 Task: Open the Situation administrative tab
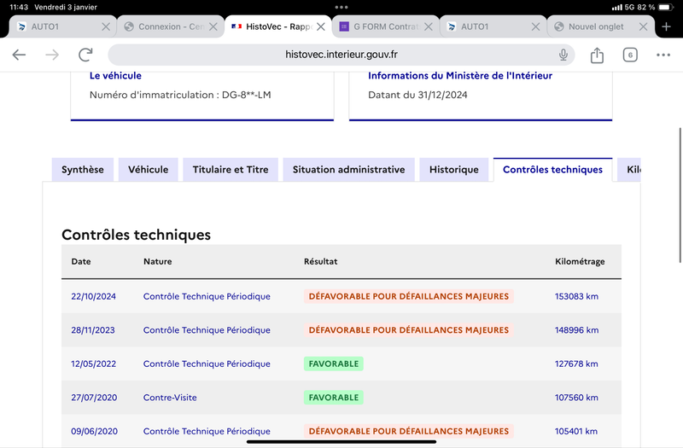(348, 169)
